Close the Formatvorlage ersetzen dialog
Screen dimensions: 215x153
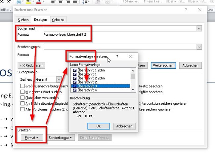(x=131, y=57)
